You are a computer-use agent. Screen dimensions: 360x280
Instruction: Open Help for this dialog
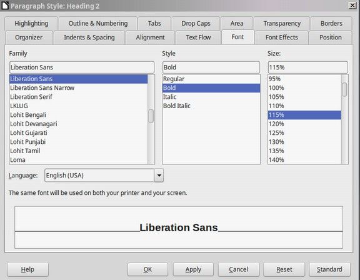[x=27, y=269]
